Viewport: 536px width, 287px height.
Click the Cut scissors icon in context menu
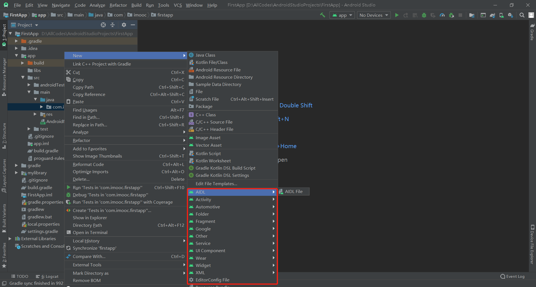pos(68,72)
